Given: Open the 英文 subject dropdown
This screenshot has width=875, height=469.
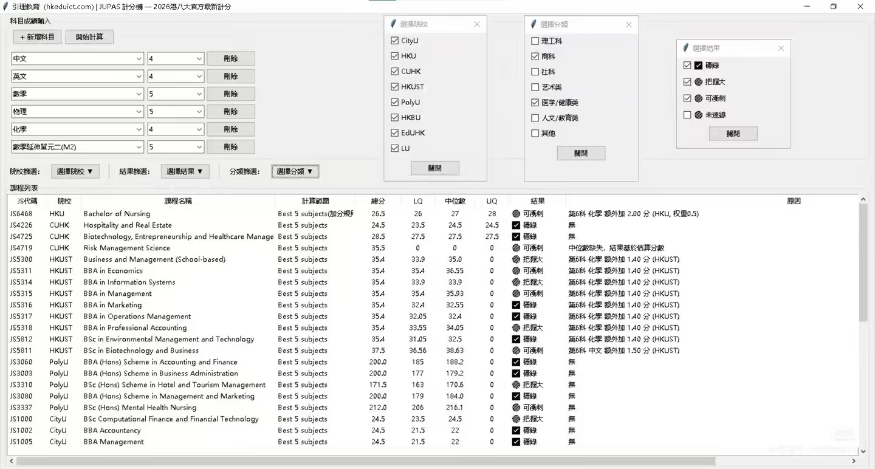Looking at the screenshot, I should (138, 77).
